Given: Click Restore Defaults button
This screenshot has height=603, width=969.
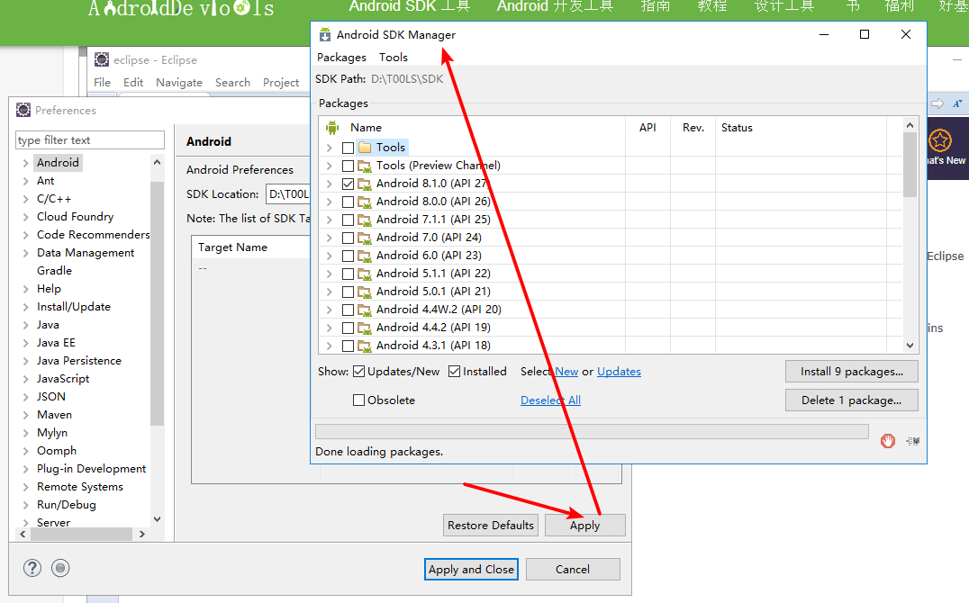Looking at the screenshot, I should (x=491, y=526).
